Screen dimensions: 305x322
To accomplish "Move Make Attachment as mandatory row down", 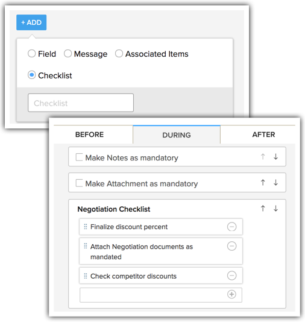I will click(275, 182).
